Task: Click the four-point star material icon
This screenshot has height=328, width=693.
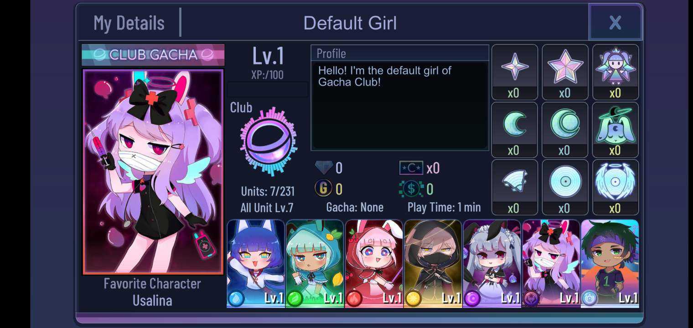Action: (x=515, y=67)
